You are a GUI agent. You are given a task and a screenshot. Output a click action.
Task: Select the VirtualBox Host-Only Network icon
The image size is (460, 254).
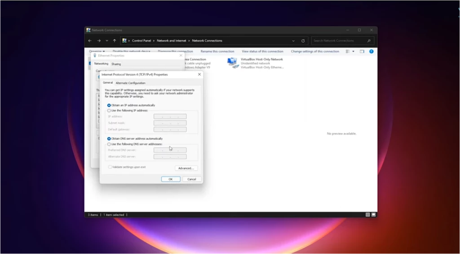[233, 63]
